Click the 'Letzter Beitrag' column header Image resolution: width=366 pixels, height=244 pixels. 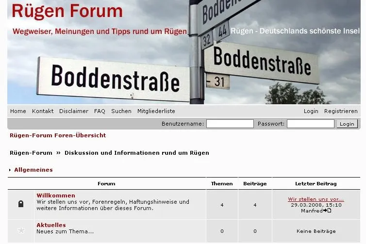click(316, 183)
